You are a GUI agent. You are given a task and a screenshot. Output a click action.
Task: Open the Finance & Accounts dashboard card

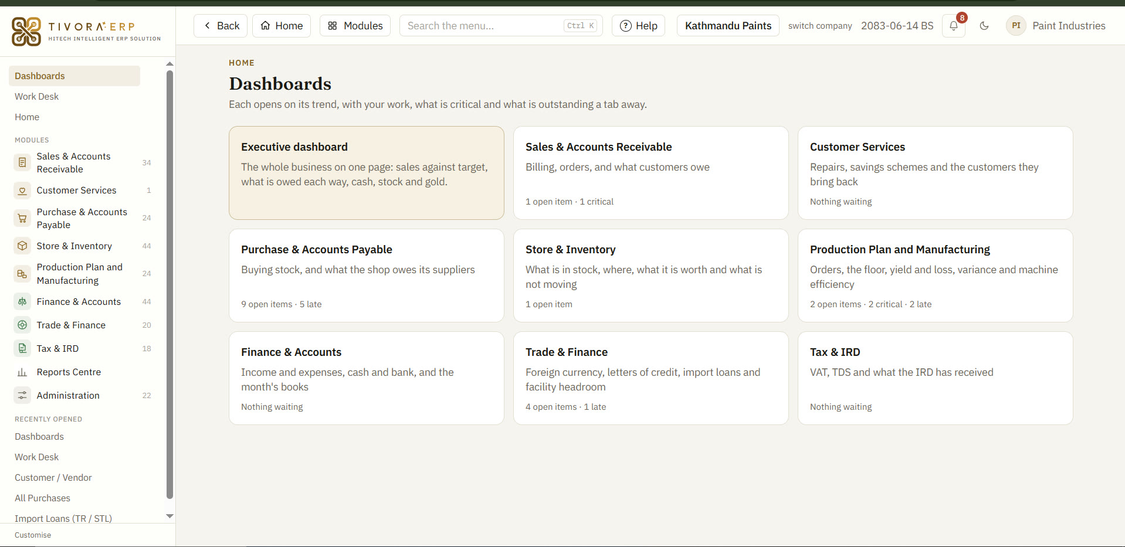(367, 378)
